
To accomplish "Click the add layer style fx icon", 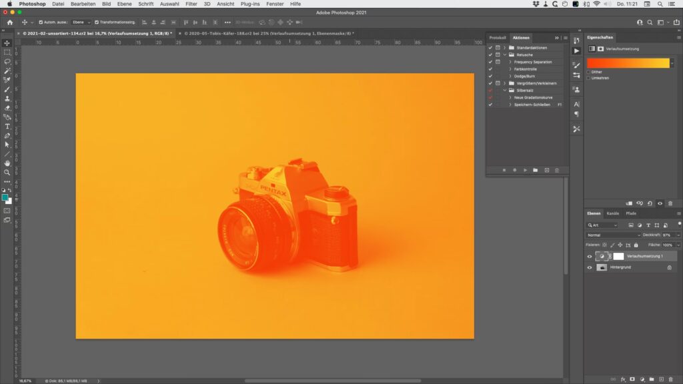I will tap(623, 379).
